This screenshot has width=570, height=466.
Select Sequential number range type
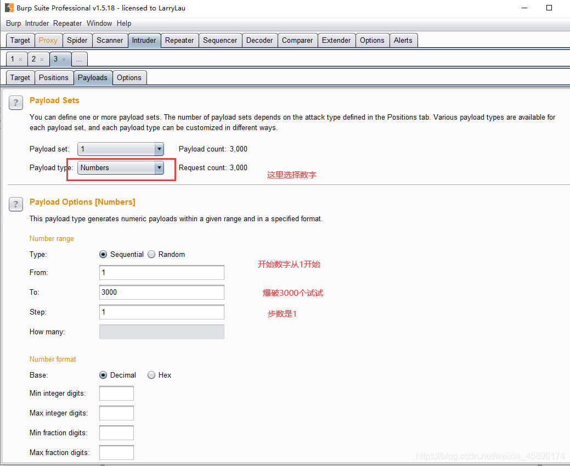(103, 254)
